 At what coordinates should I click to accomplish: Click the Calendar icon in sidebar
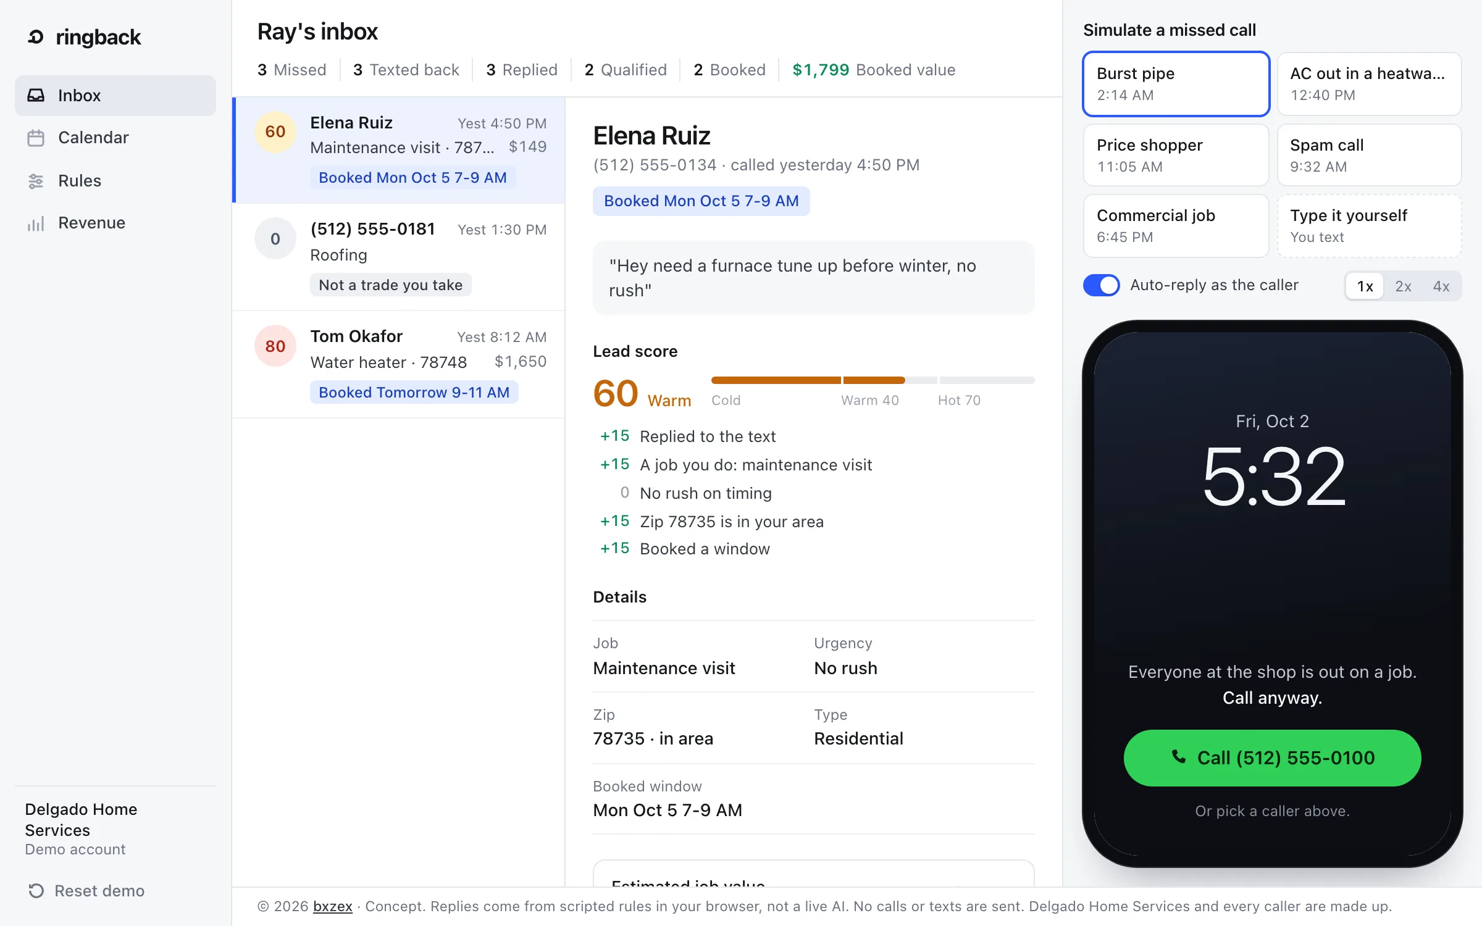36,138
